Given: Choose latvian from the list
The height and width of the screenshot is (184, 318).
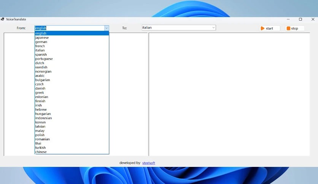Looking at the screenshot, I should [72, 127].
